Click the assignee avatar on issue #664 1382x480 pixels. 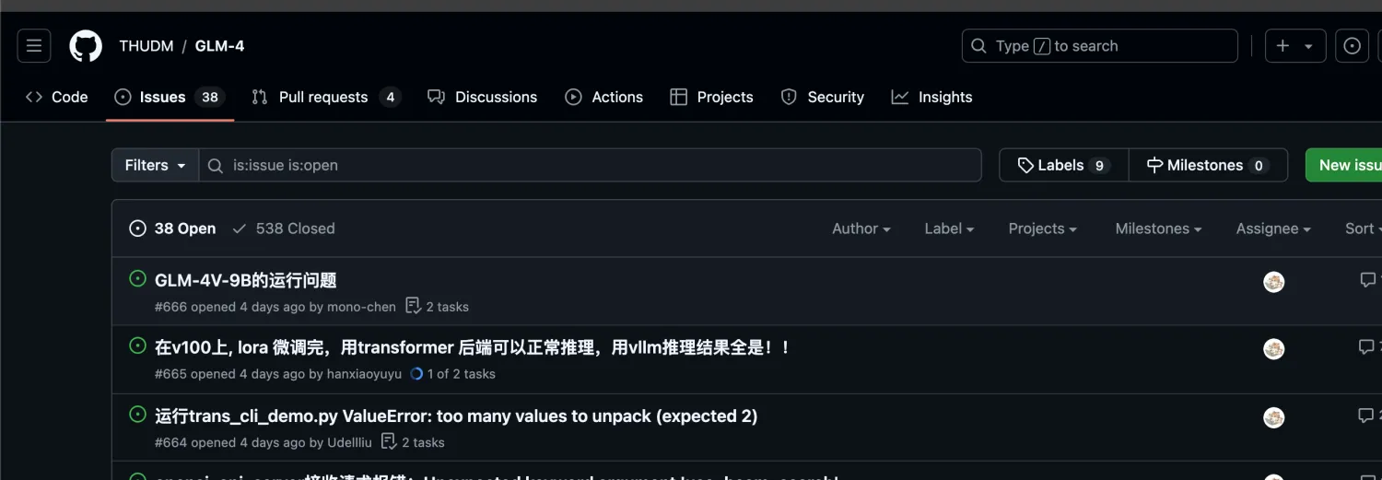point(1274,417)
